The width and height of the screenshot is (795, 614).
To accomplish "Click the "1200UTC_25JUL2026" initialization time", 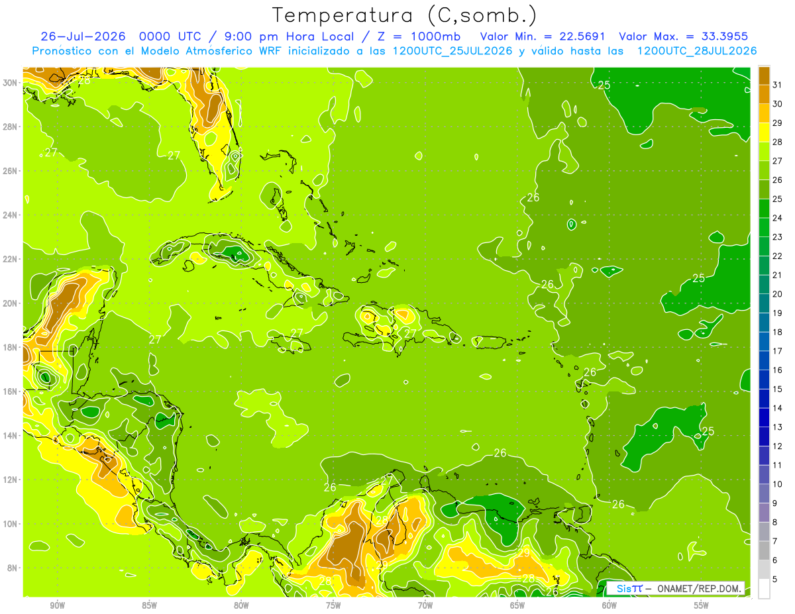I will coord(452,51).
